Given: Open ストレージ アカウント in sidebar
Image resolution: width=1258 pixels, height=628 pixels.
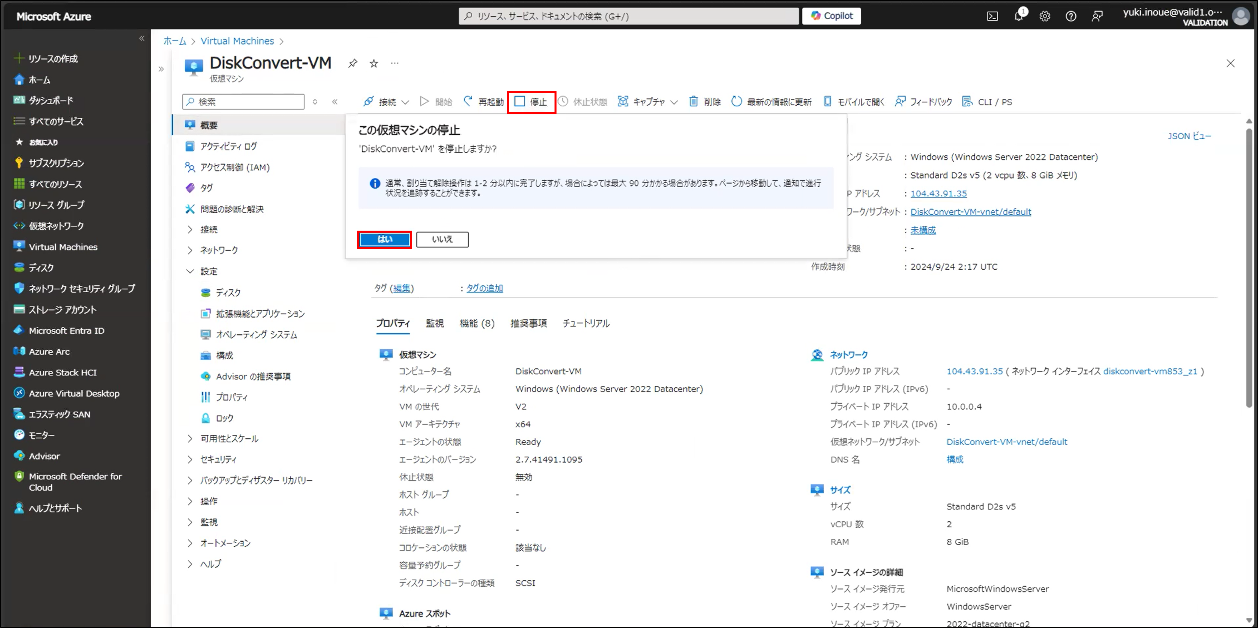Looking at the screenshot, I should click(x=55, y=309).
